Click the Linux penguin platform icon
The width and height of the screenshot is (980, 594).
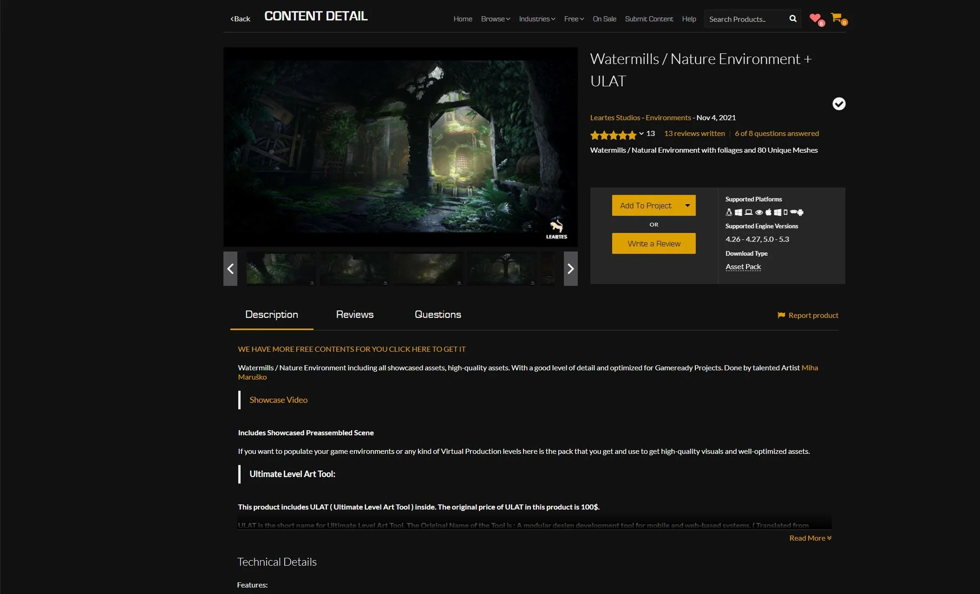pyautogui.click(x=729, y=212)
